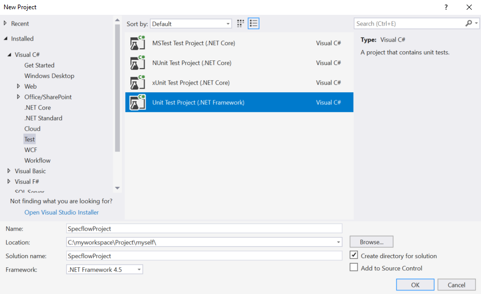Enable Add to Source Control checkbox
This screenshot has width=481, height=294.
(354, 267)
